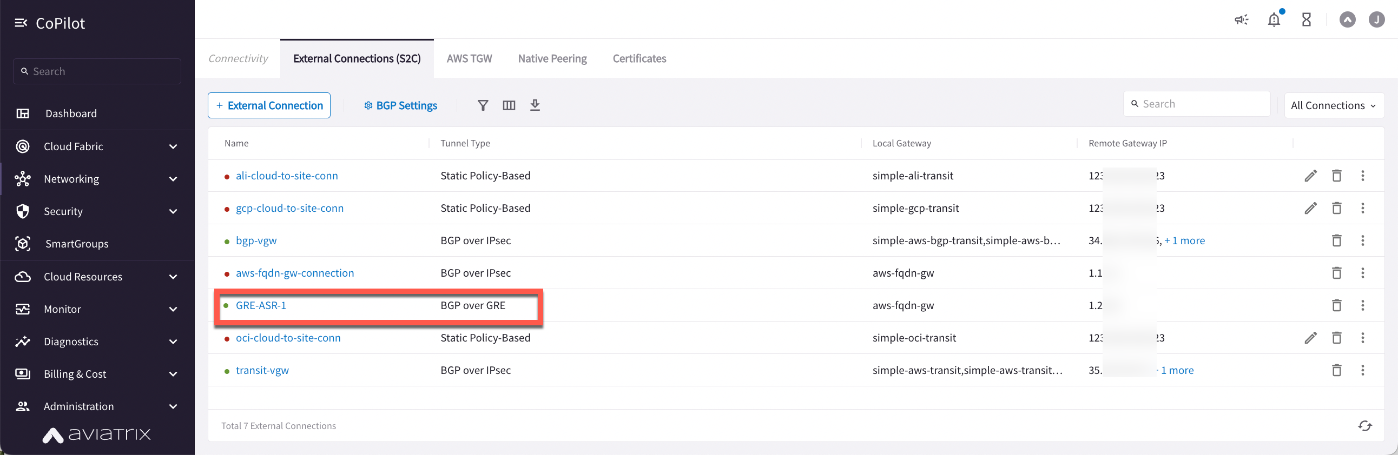Go to the Certificates tab
1398x455 pixels.
(639, 58)
